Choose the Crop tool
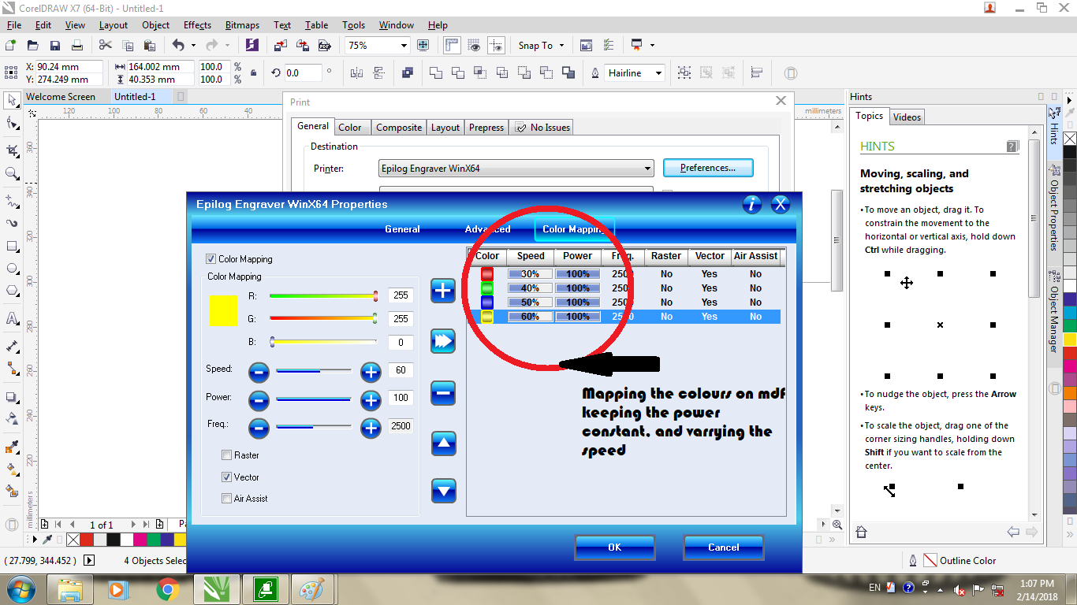 (12, 150)
